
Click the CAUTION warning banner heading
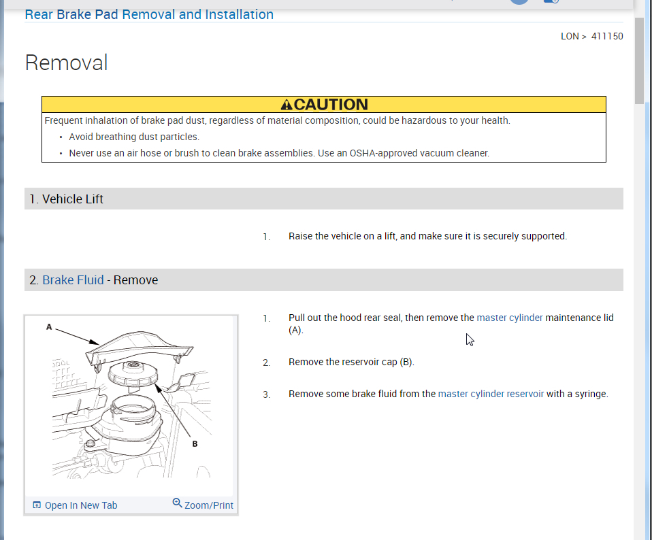324,104
